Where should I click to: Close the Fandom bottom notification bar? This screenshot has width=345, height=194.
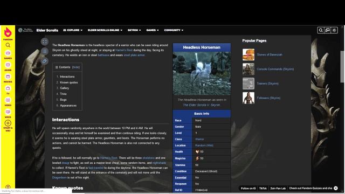(x=335, y=188)
